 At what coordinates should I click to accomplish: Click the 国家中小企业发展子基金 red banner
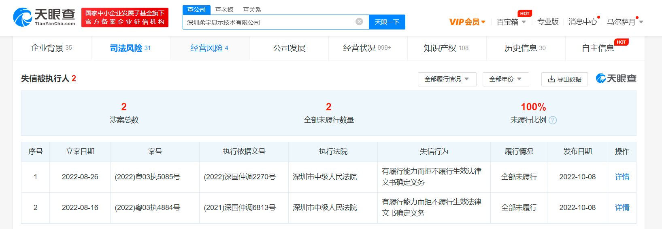pyautogui.click(x=125, y=17)
